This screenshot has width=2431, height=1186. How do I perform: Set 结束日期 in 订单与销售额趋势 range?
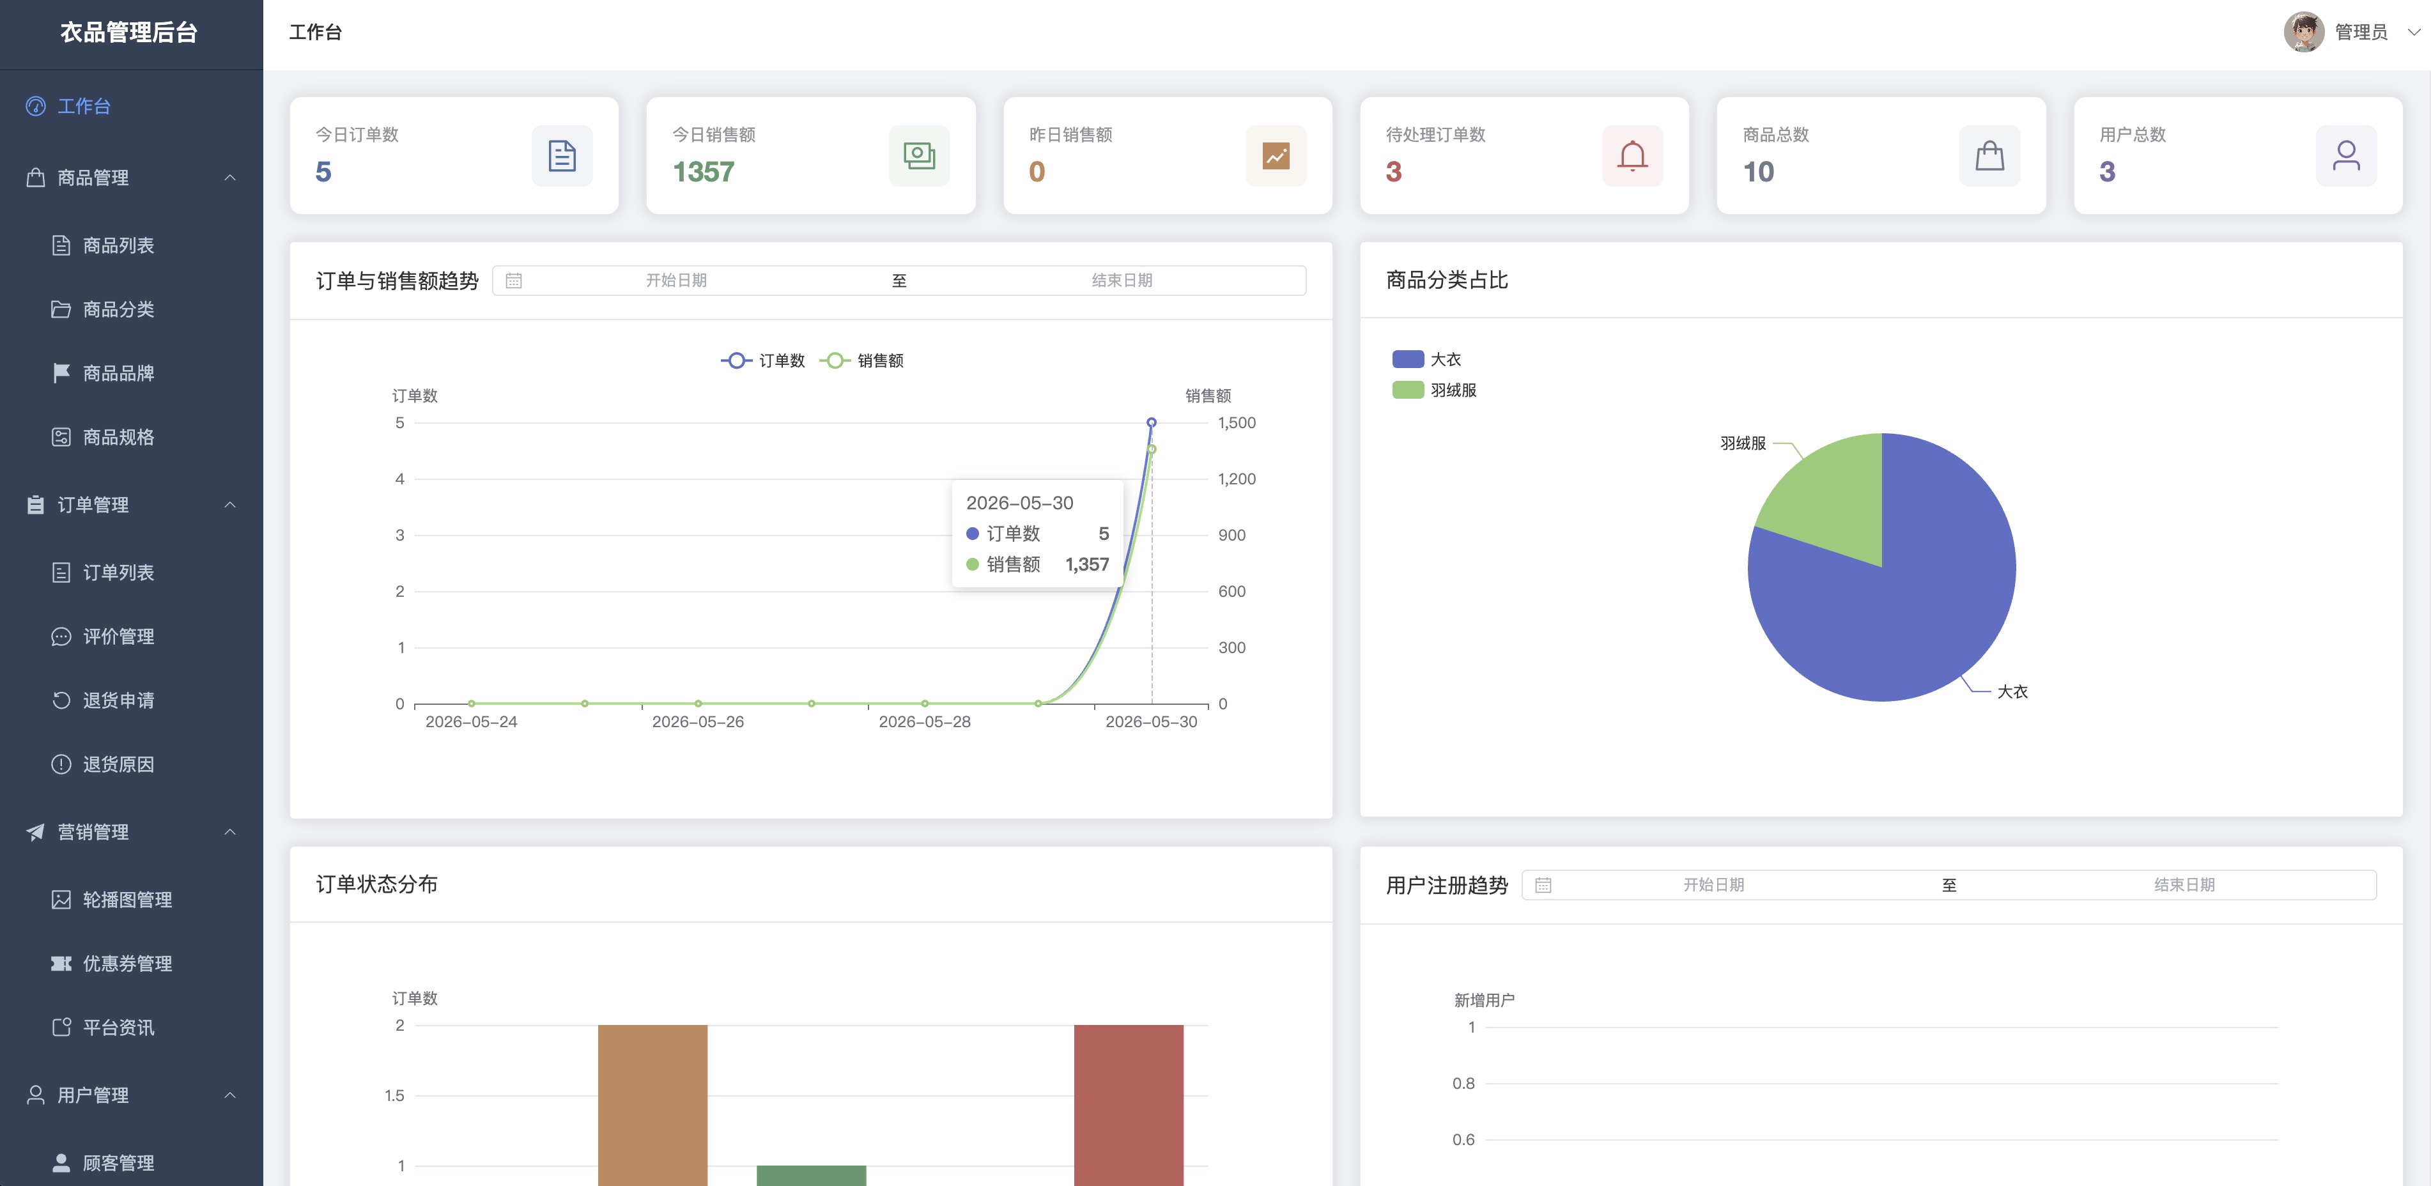[x=1121, y=281]
